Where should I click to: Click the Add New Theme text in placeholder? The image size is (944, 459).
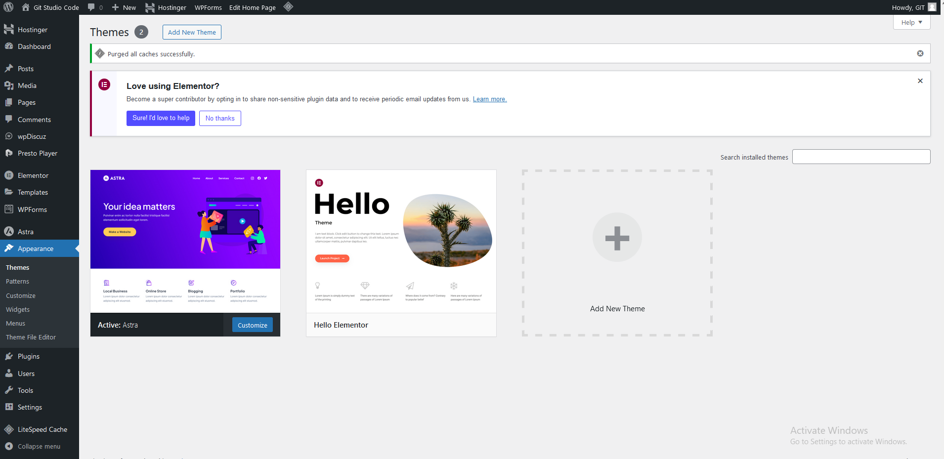pyautogui.click(x=617, y=308)
